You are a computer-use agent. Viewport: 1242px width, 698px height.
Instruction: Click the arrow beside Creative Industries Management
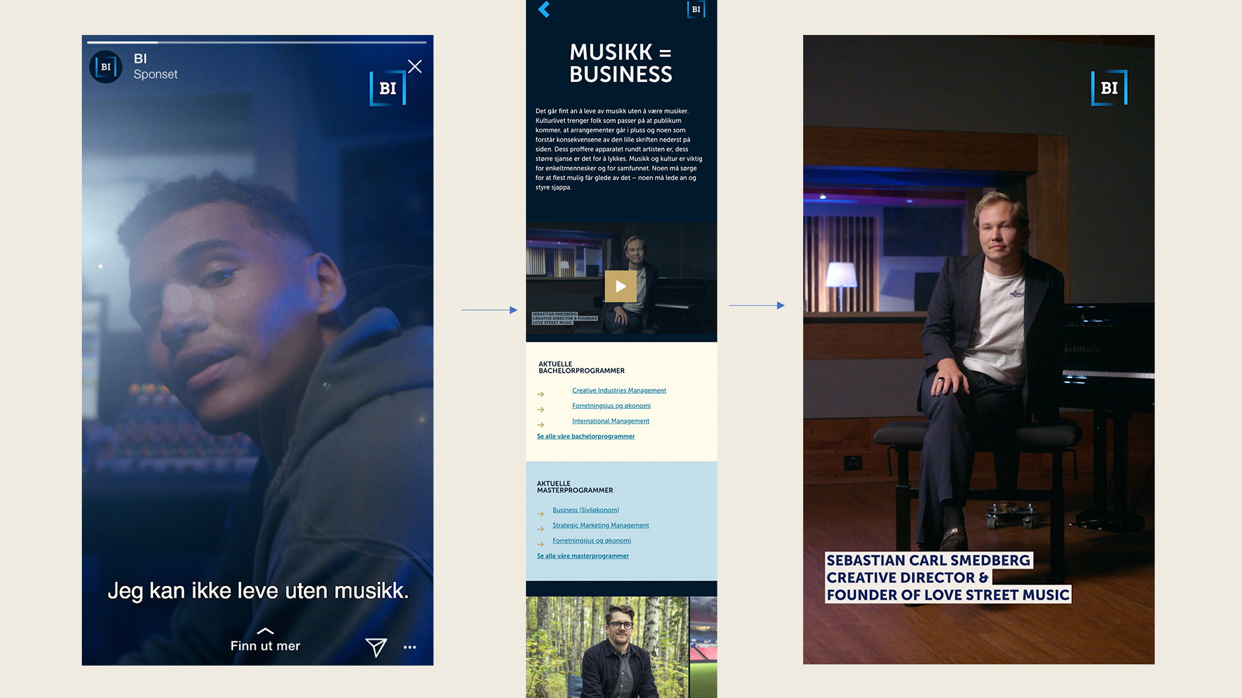pos(540,394)
